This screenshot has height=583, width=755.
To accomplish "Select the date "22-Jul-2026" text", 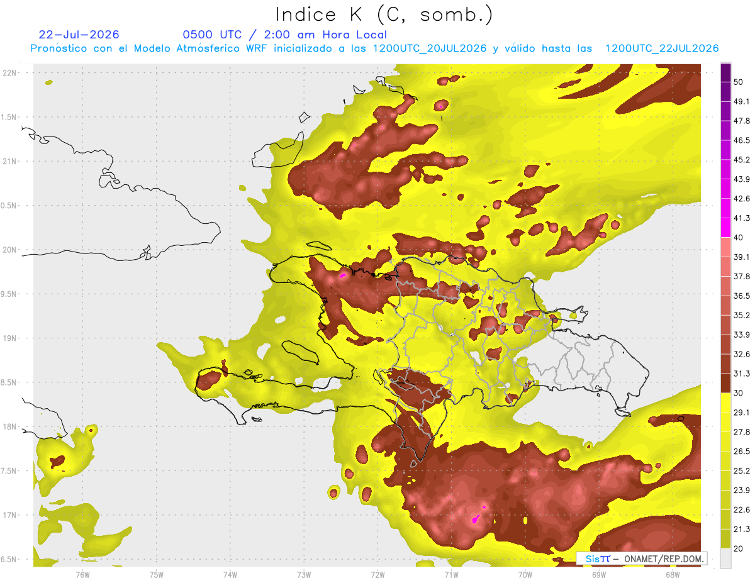I will point(79,35).
